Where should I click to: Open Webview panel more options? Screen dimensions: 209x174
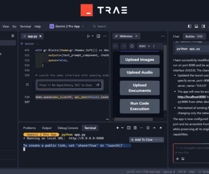point(163,36)
